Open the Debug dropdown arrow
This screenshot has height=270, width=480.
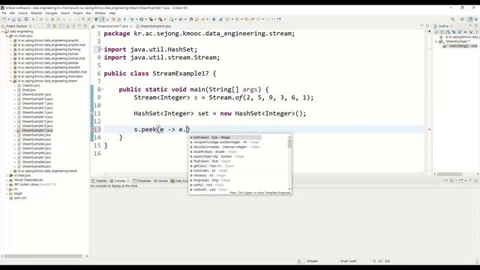pyautogui.click(x=136, y=19)
